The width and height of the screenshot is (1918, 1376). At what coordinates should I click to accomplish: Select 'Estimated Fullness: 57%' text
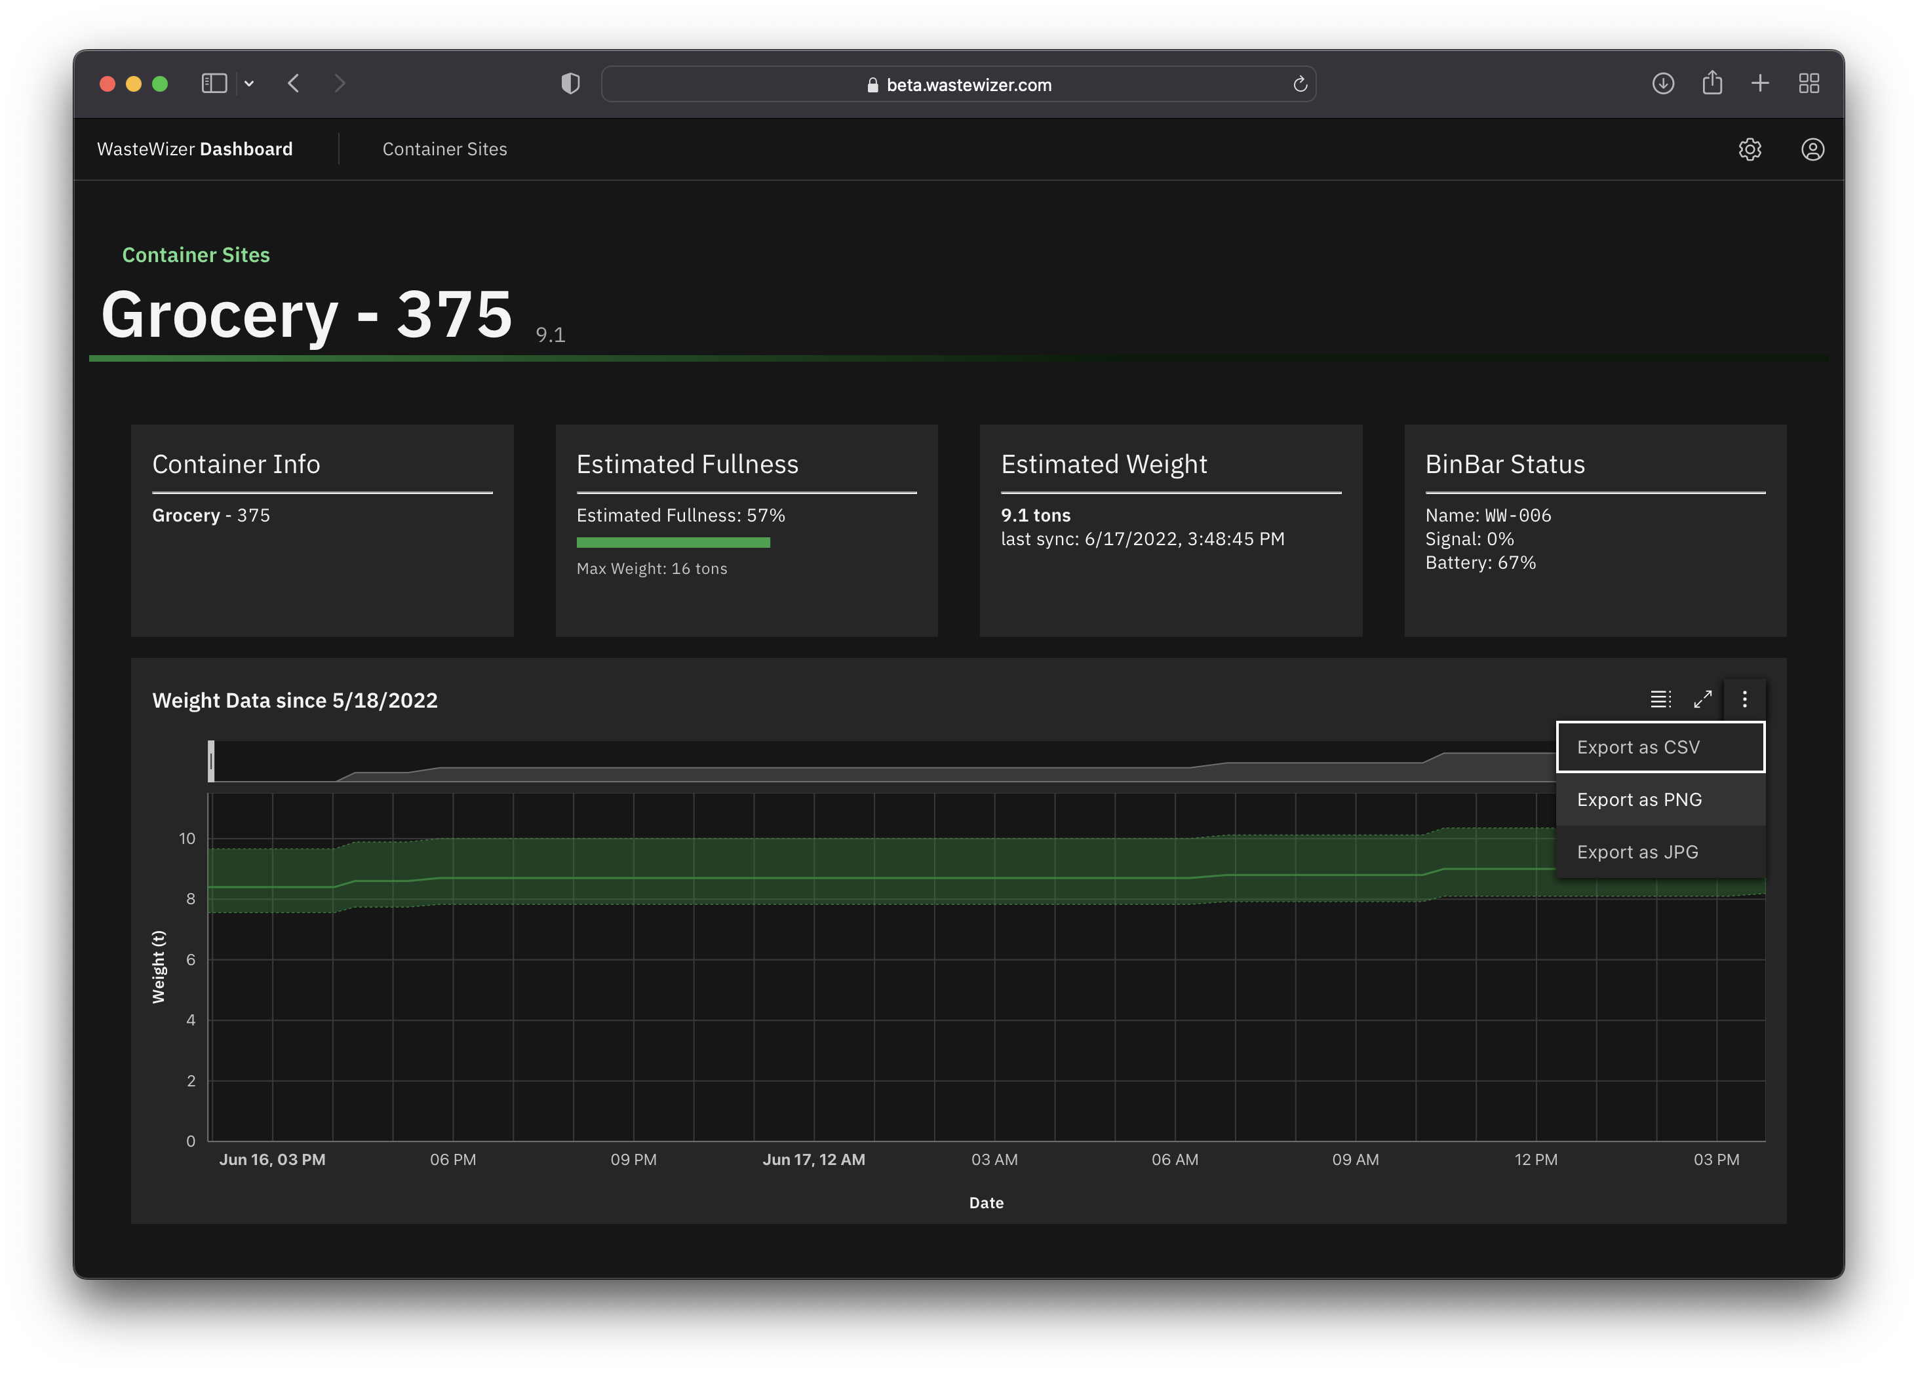tap(681, 516)
